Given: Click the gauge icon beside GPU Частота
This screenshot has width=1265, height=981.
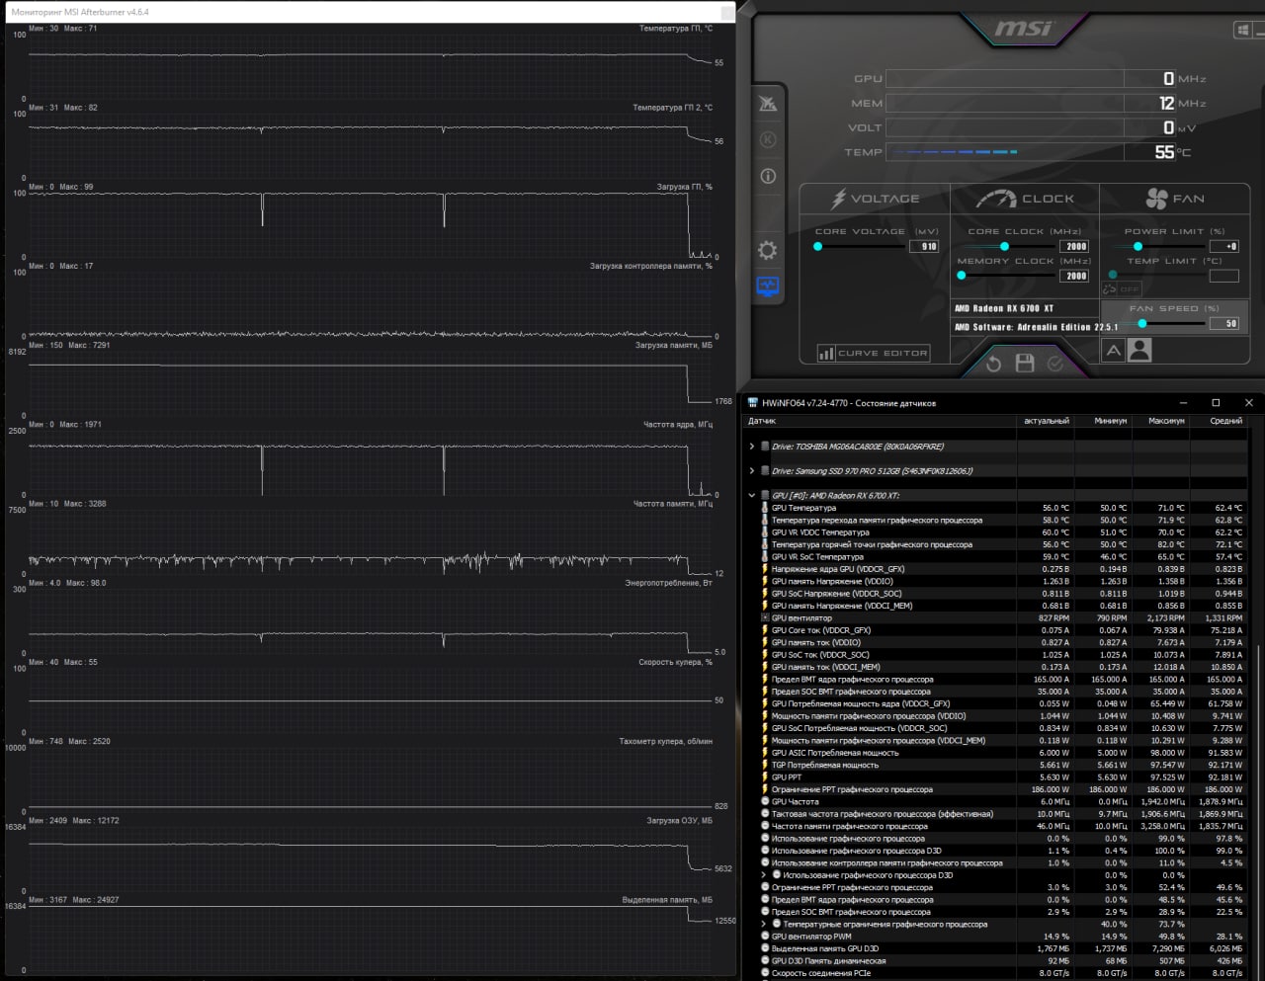Looking at the screenshot, I should tap(765, 802).
